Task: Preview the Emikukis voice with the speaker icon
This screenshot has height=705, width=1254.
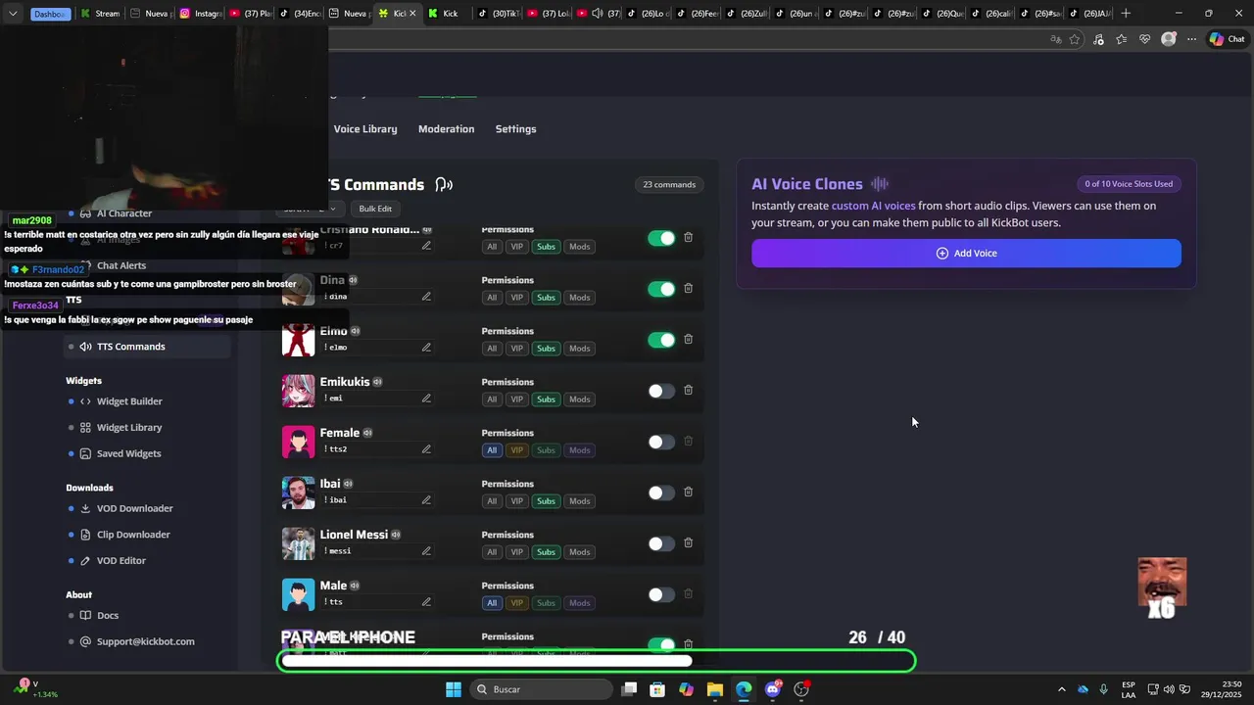Action: click(377, 382)
